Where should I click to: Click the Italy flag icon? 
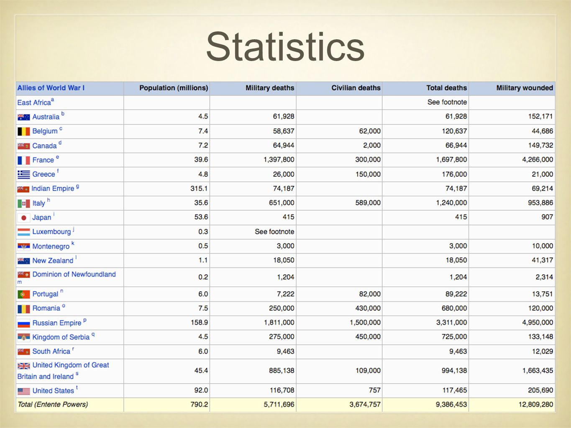click(23, 204)
